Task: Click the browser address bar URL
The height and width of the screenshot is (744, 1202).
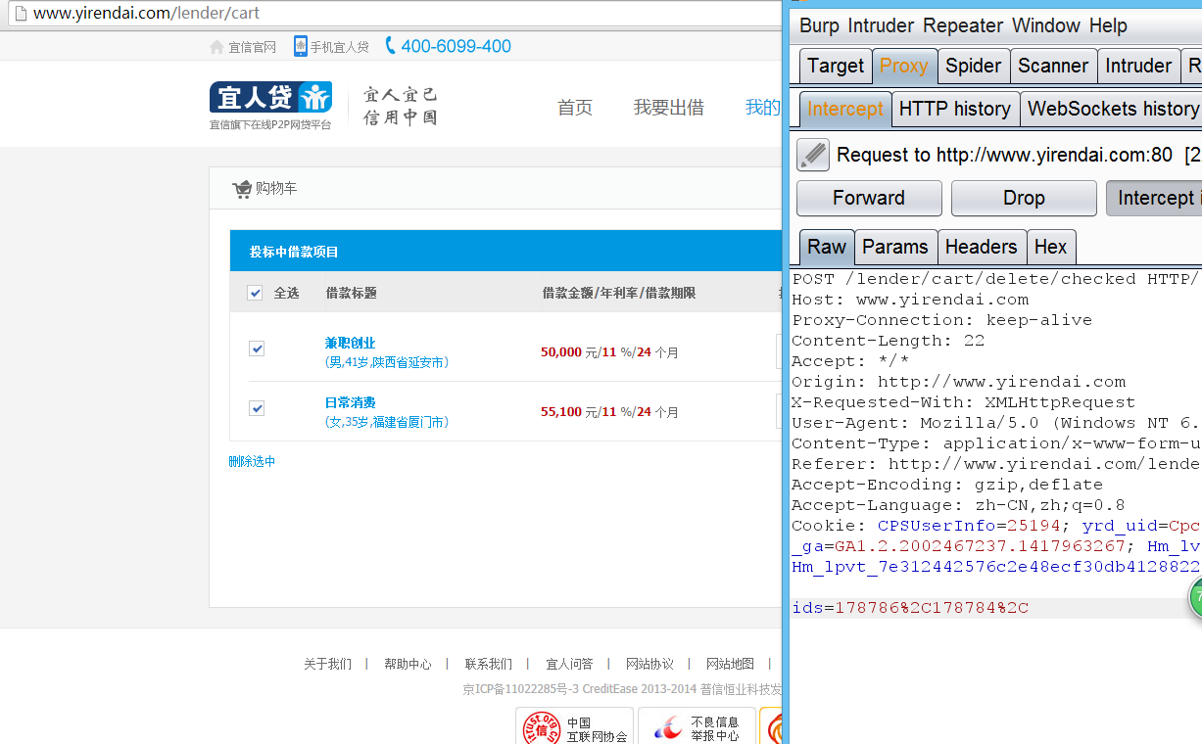Action: click(147, 14)
